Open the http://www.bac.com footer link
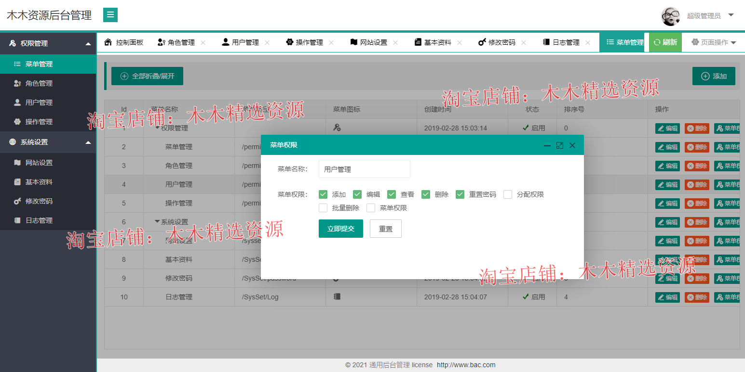Viewport: 745px width, 372px height. tap(466, 365)
